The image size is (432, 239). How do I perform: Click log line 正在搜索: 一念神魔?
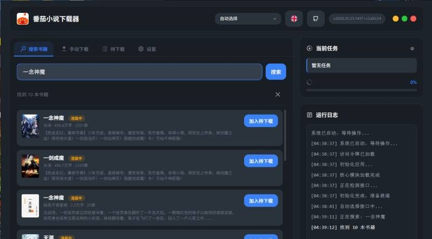pyautogui.click(x=348, y=217)
